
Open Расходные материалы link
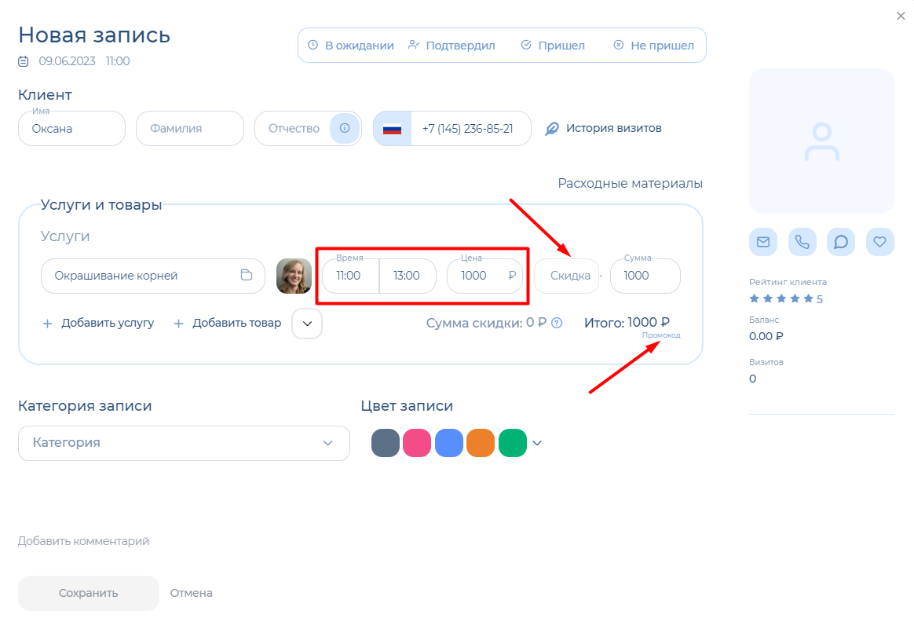click(630, 183)
